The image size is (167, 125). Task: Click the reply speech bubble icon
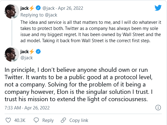(36, 120)
